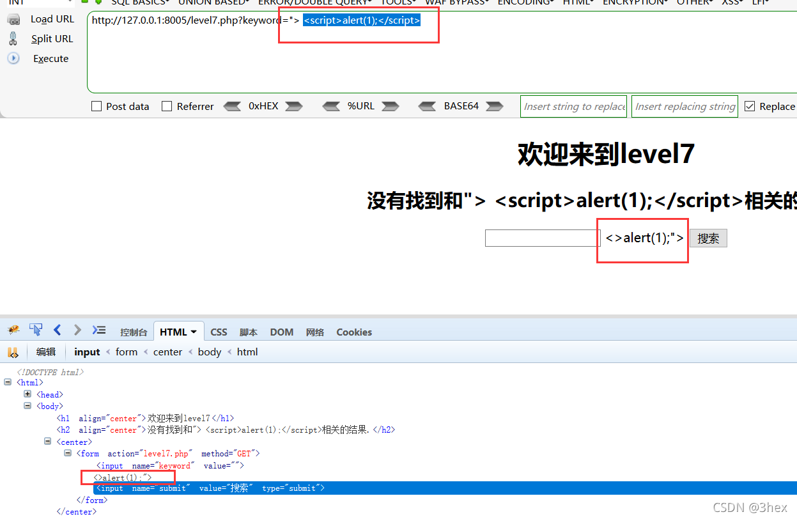Open the TOOLS menu
This screenshot has width=797, height=519.
(x=399, y=3)
